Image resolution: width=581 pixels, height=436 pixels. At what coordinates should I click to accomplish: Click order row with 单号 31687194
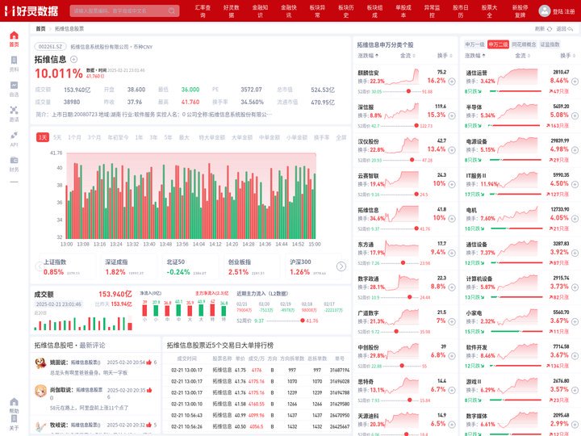pyautogui.click(x=257, y=370)
